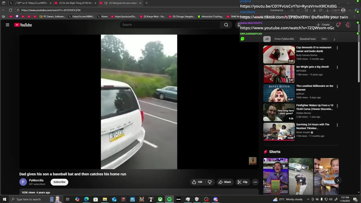Click the Create button
The width and height of the screenshot is (361, 203).
(323, 25)
